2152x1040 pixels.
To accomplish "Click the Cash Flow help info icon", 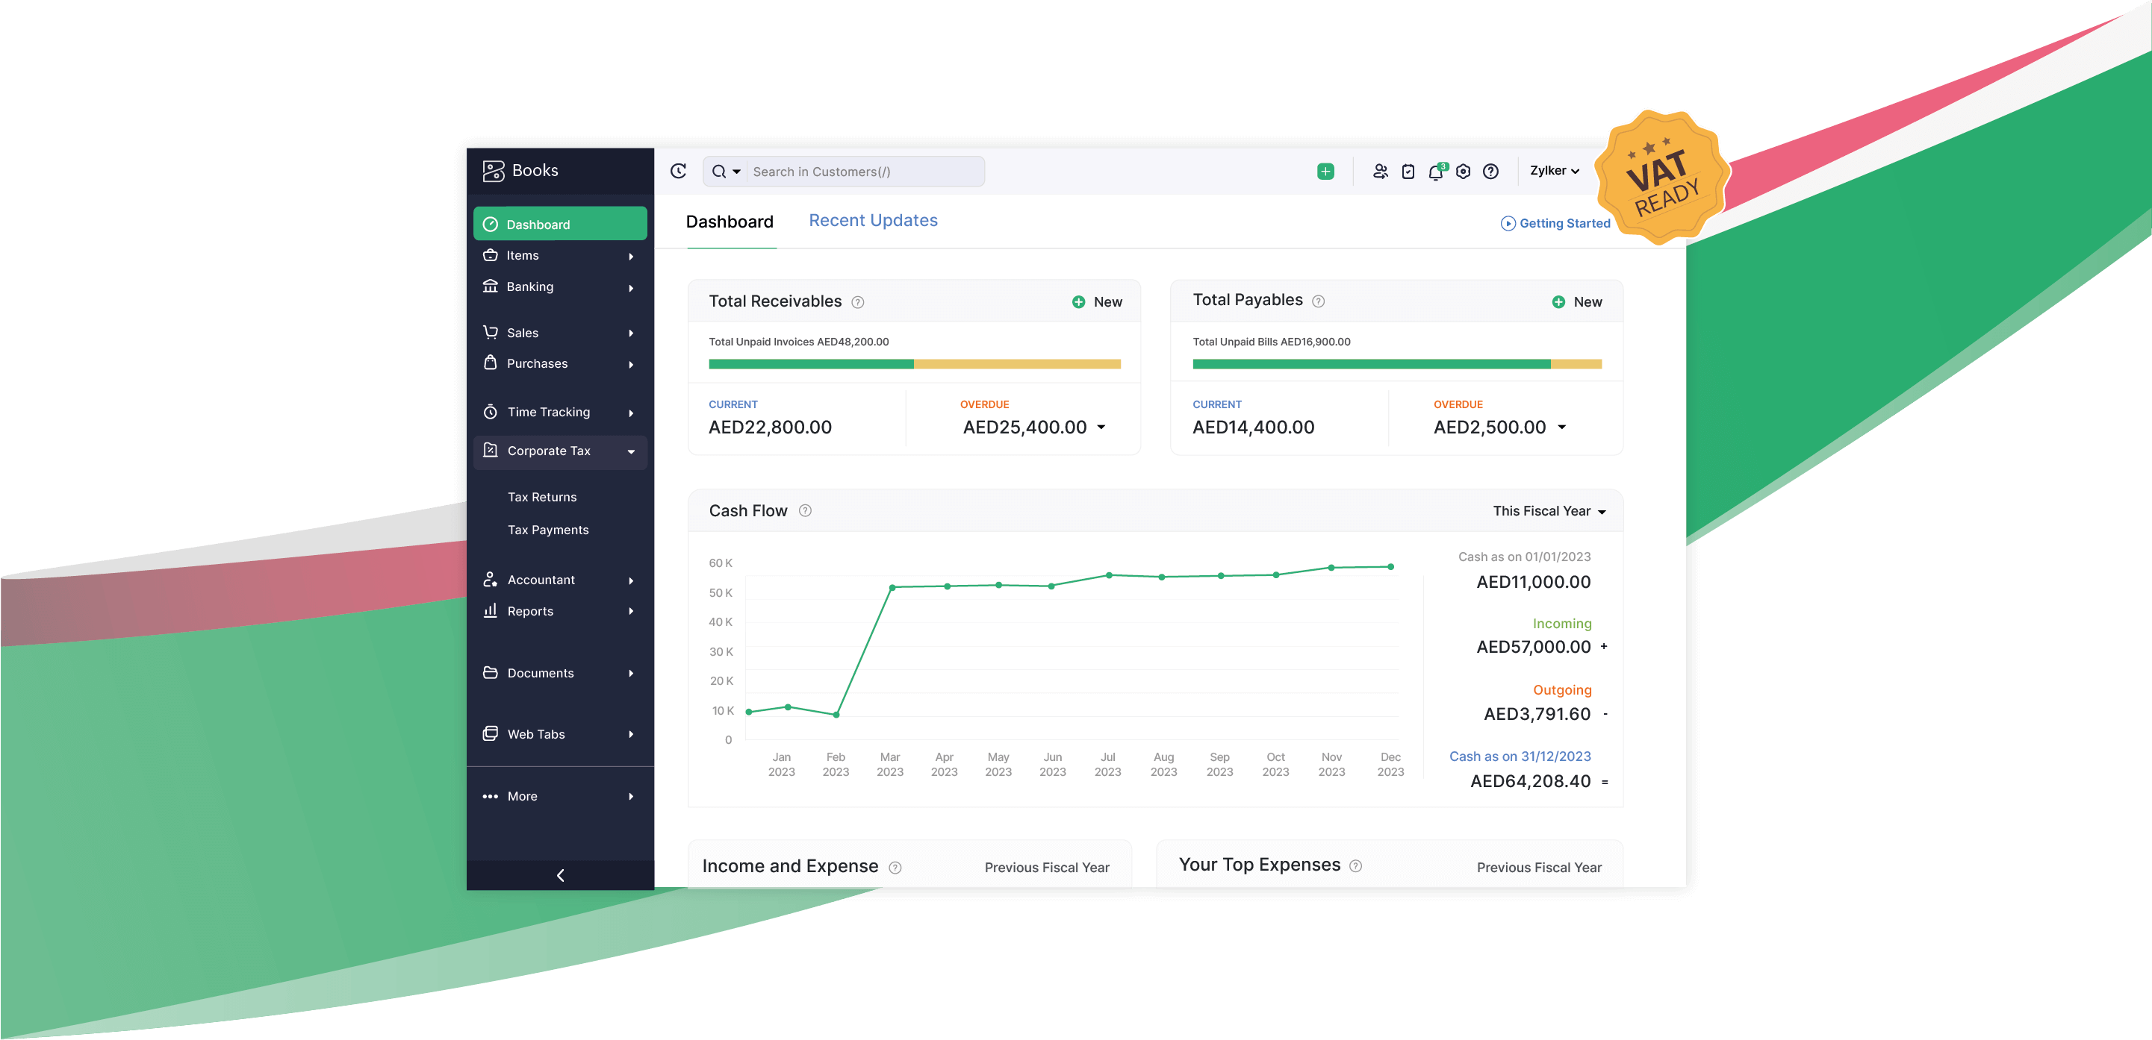I will pyautogui.click(x=804, y=511).
